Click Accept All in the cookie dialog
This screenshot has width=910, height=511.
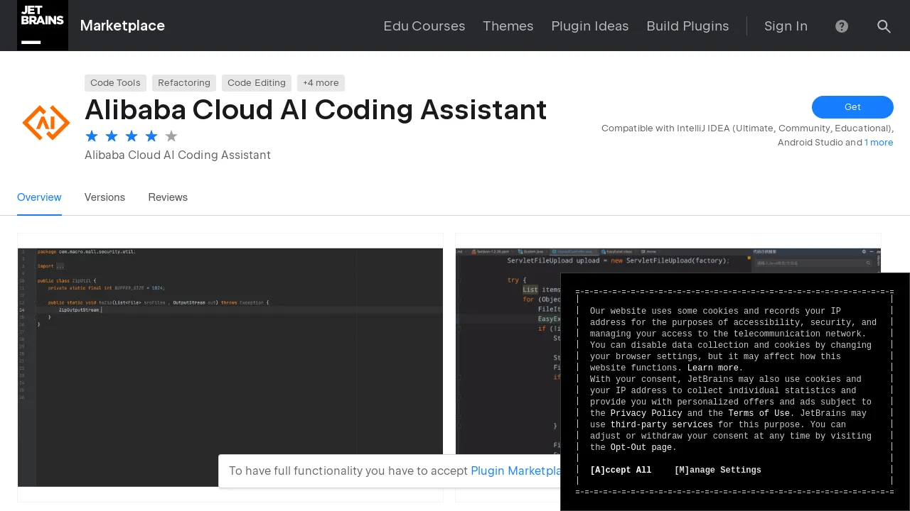[621, 470]
